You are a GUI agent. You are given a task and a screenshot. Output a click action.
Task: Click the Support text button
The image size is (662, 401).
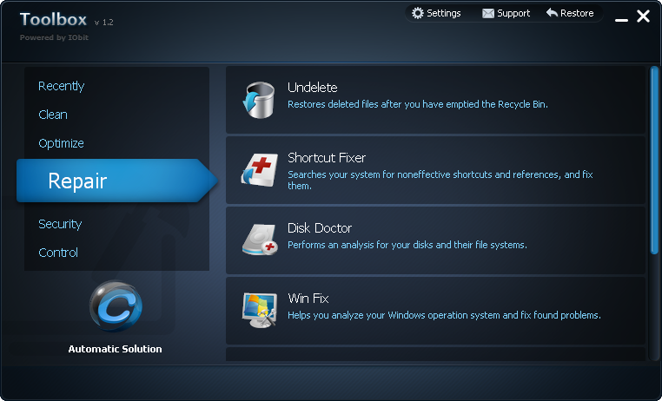coord(513,14)
